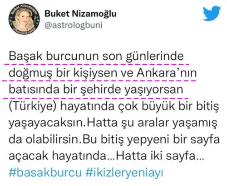Click the phrase 'Hatta iki sayfa…'
Screen dimensions: 227x186
tap(160, 156)
